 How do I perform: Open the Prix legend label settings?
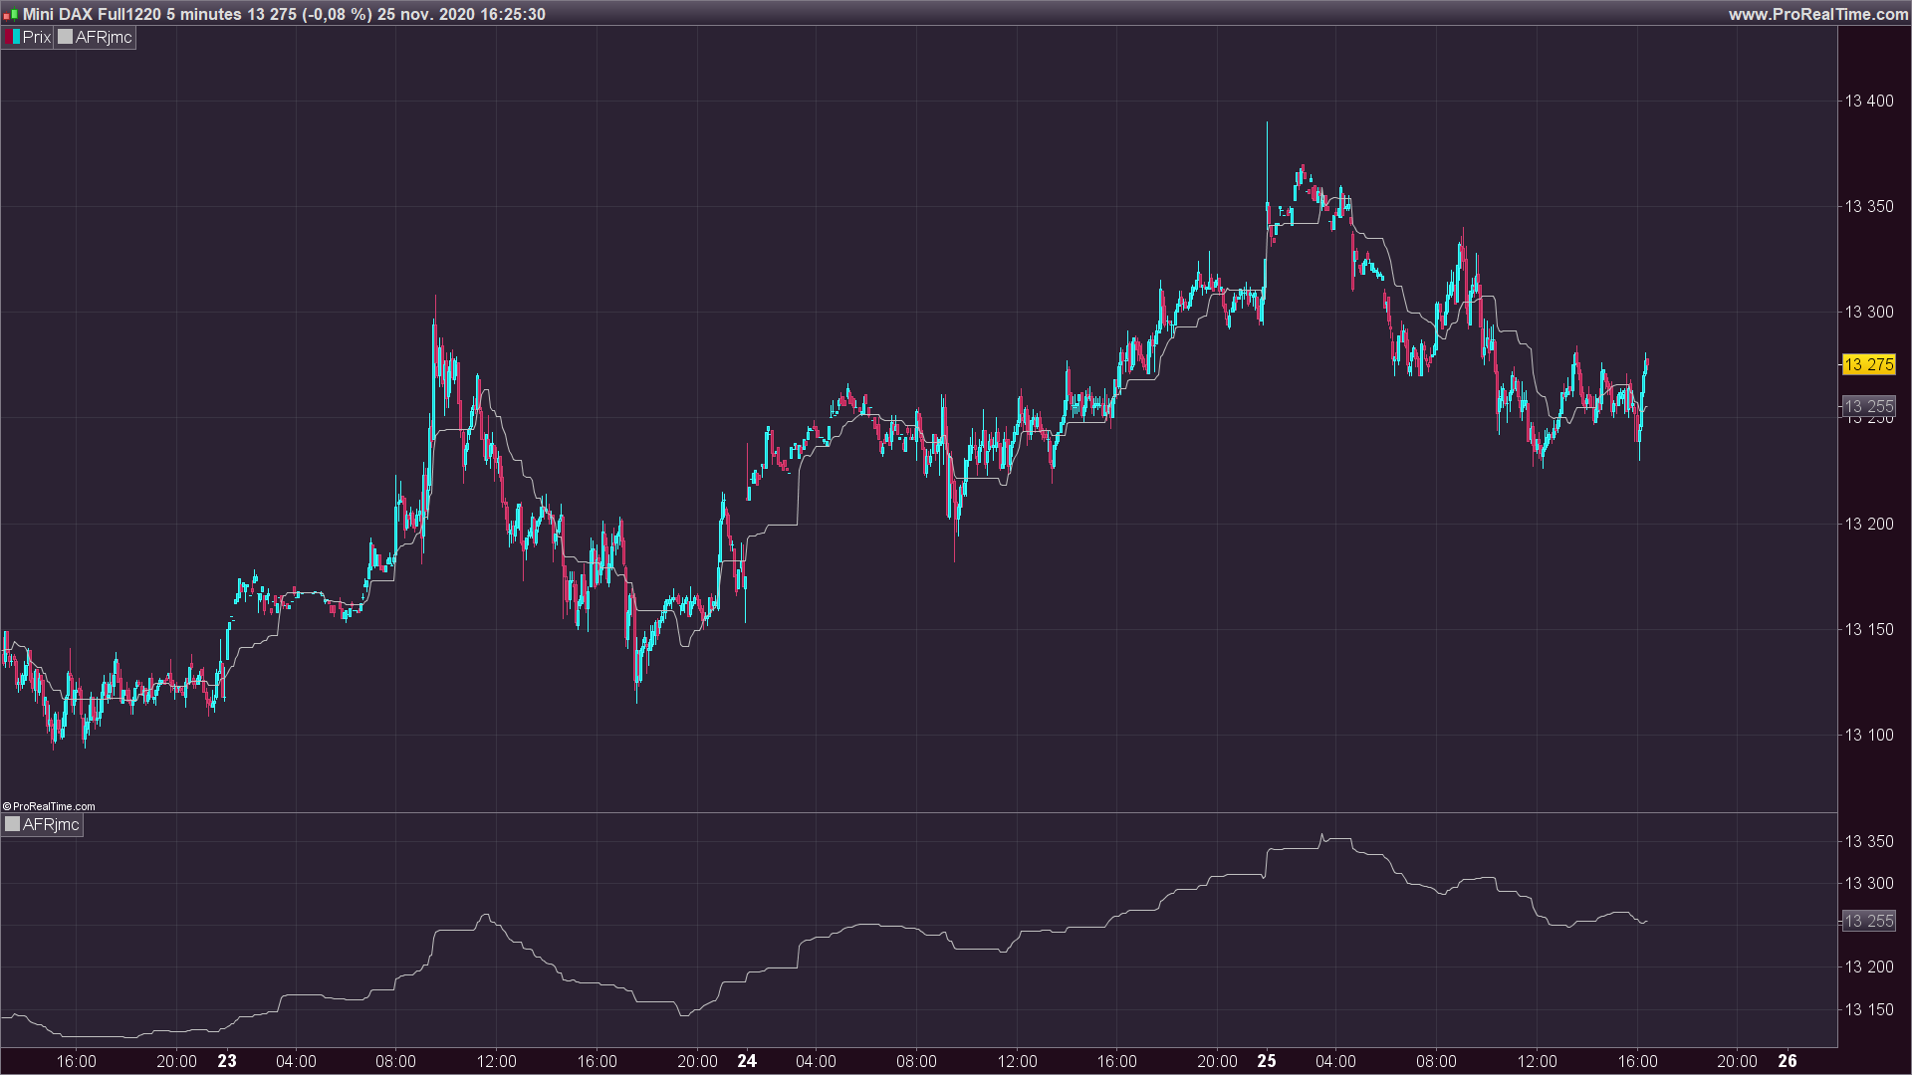[x=37, y=37]
